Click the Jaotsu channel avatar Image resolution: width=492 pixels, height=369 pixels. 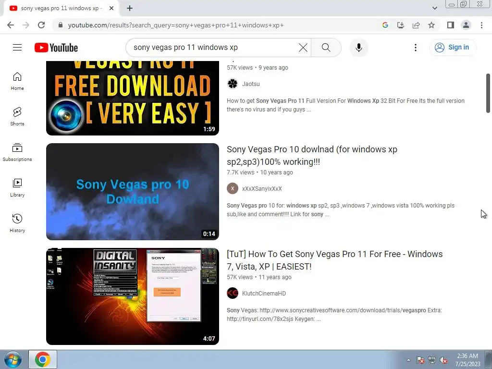click(233, 84)
